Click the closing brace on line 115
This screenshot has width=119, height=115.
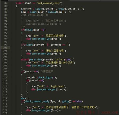pos(27,92)
